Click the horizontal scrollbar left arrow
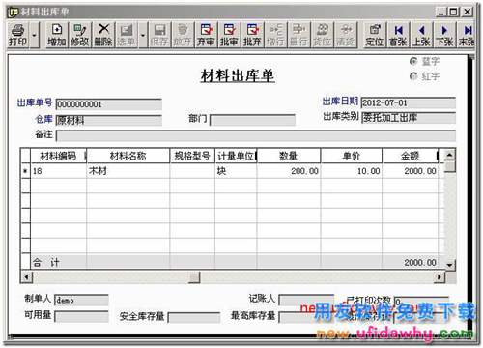 [27, 276]
